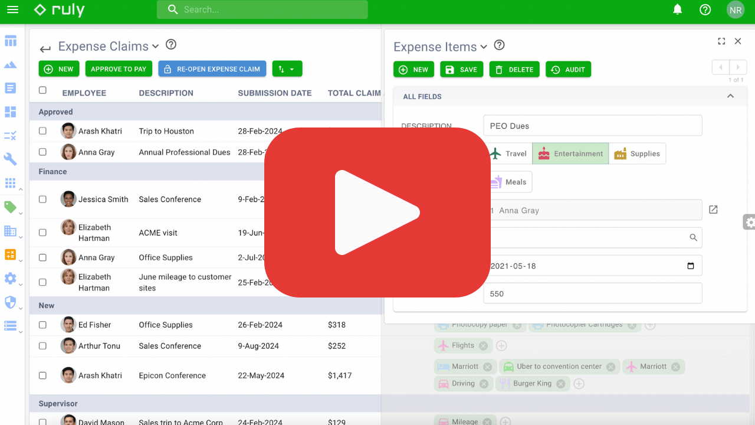Viewport: 755px width, 425px height.
Task: Open notifications bell
Action: [x=678, y=9]
